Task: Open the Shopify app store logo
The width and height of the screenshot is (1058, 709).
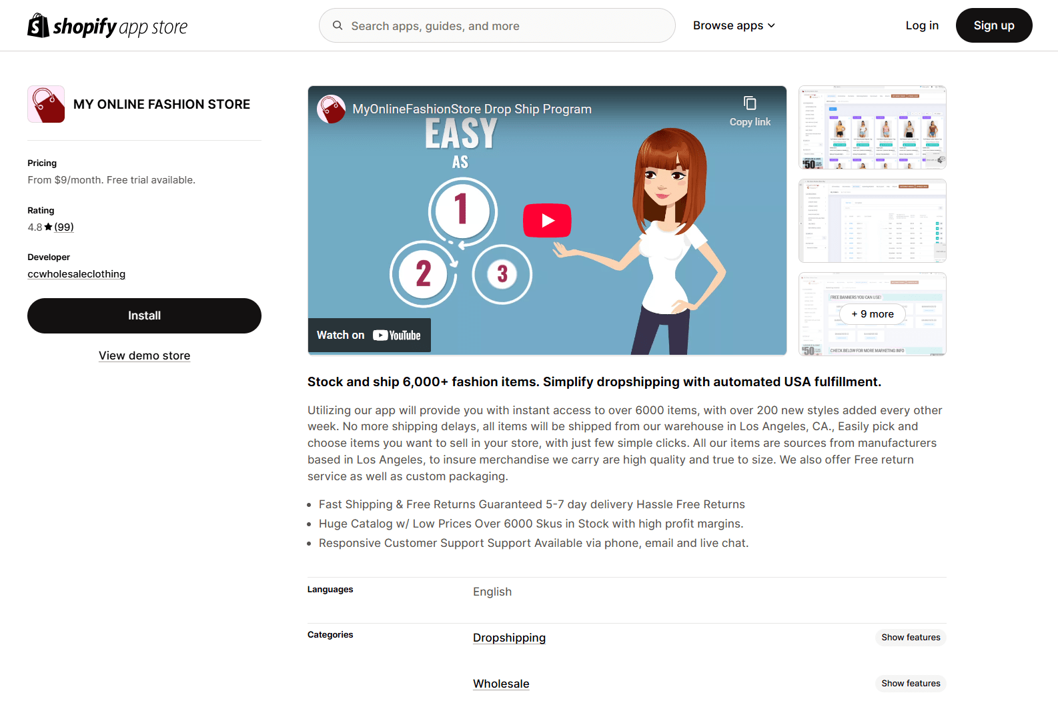Action: [107, 26]
